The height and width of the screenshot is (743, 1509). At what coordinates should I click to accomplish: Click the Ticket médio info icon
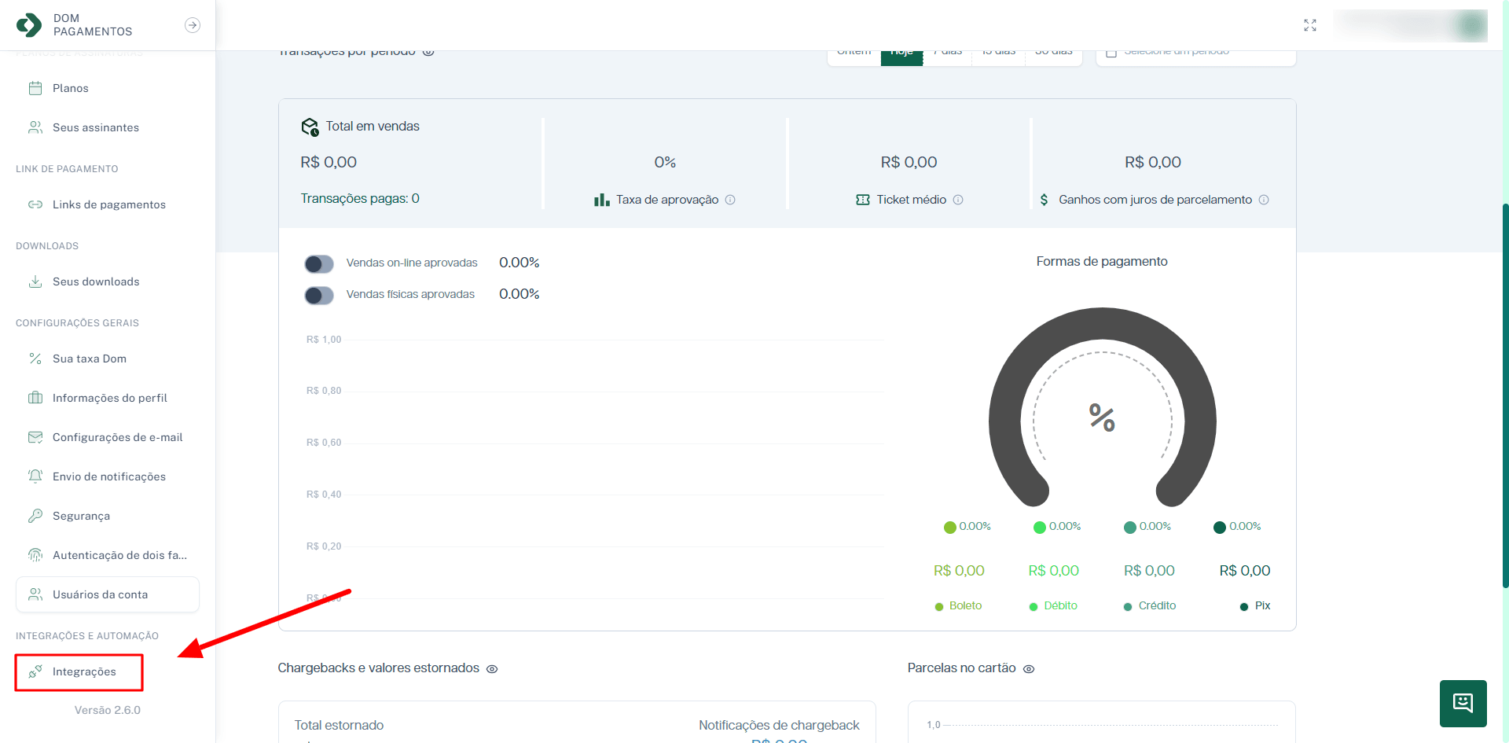(x=958, y=200)
